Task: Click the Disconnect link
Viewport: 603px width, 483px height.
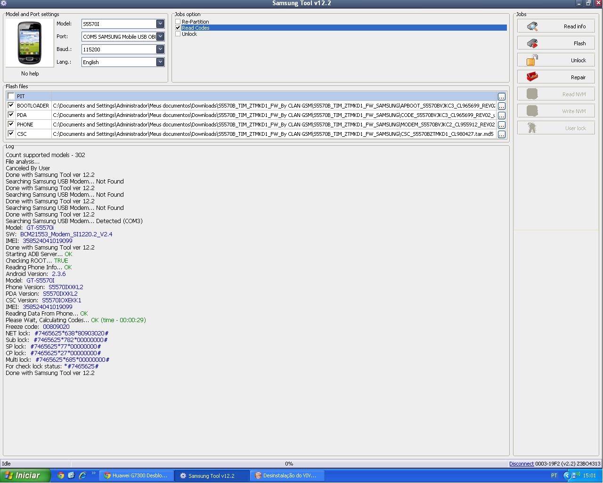Action: point(522,464)
